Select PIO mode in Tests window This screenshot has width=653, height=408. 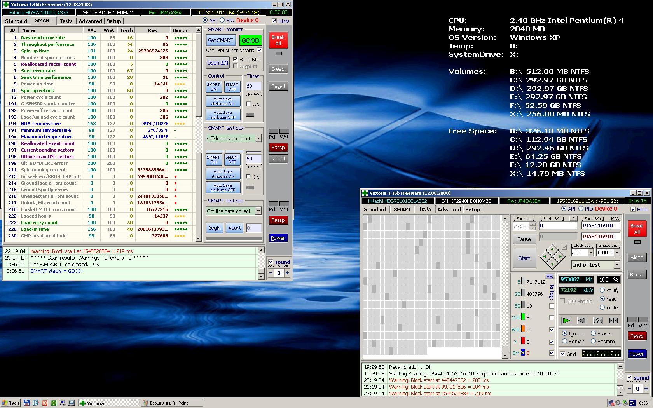[x=581, y=209]
